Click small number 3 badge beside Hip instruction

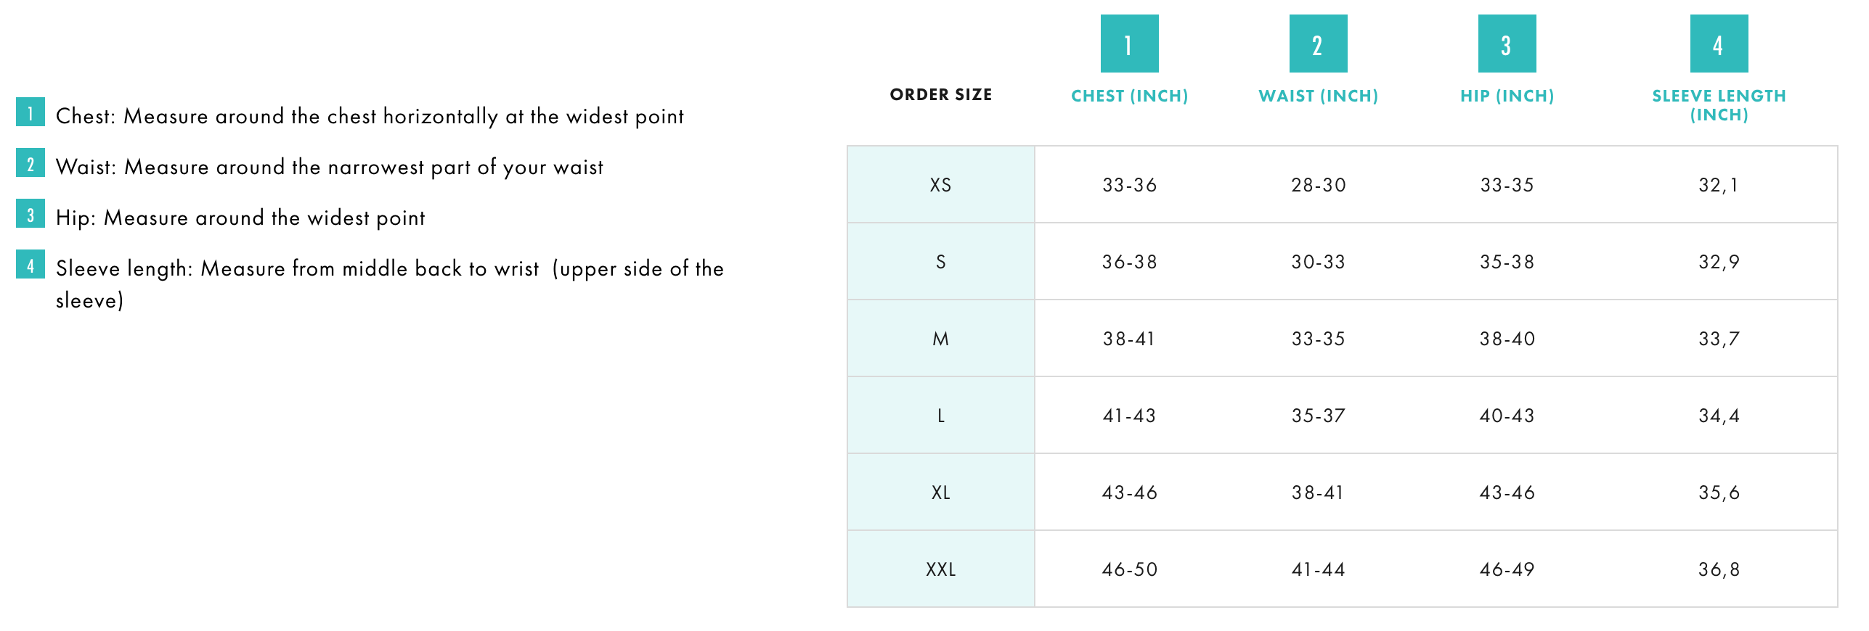[30, 214]
